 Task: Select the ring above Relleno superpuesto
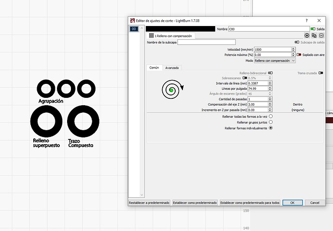point(46,121)
